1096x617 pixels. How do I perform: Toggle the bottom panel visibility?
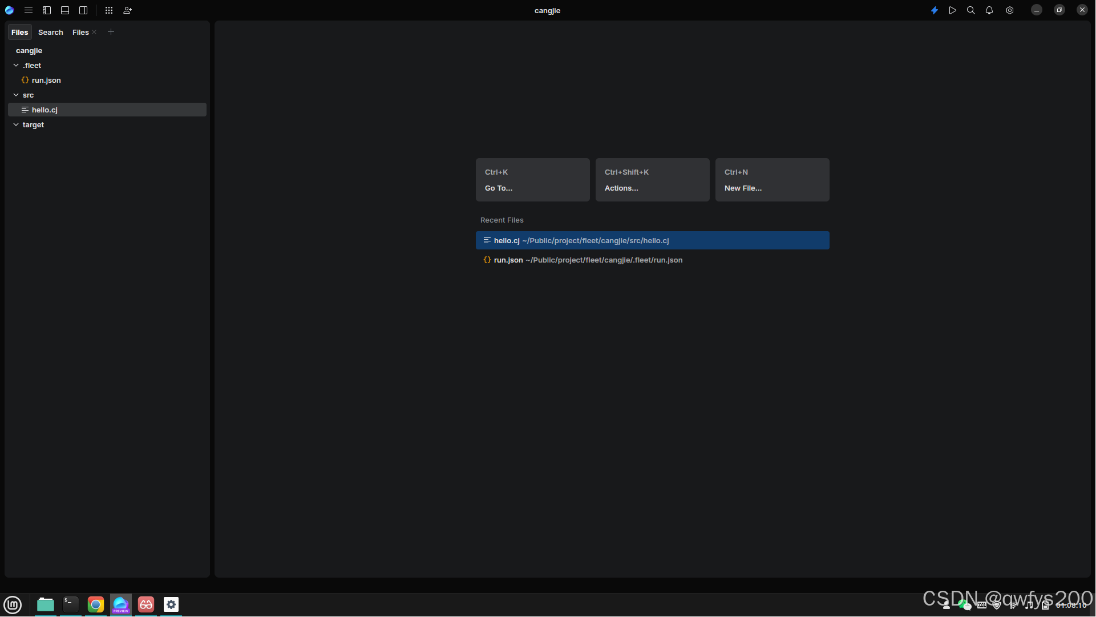pos(65,10)
